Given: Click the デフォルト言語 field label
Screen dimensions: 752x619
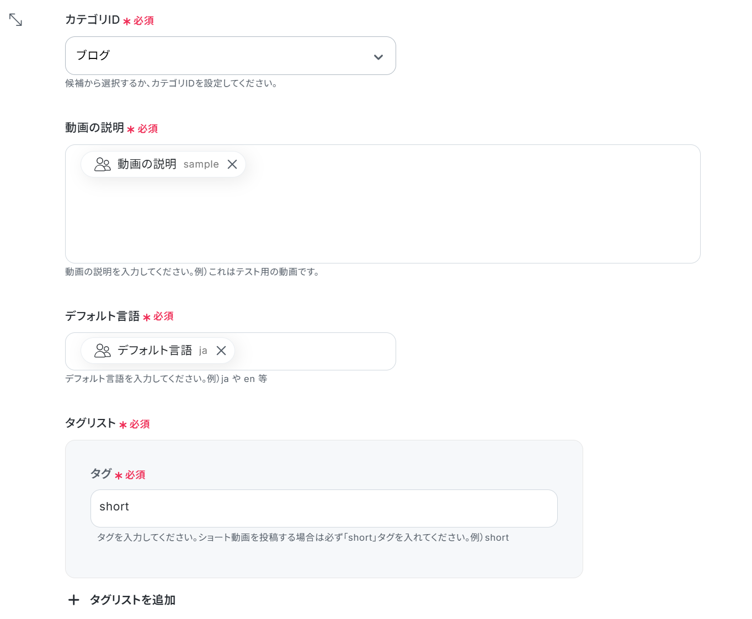Looking at the screenshot, I should (102, 316).
